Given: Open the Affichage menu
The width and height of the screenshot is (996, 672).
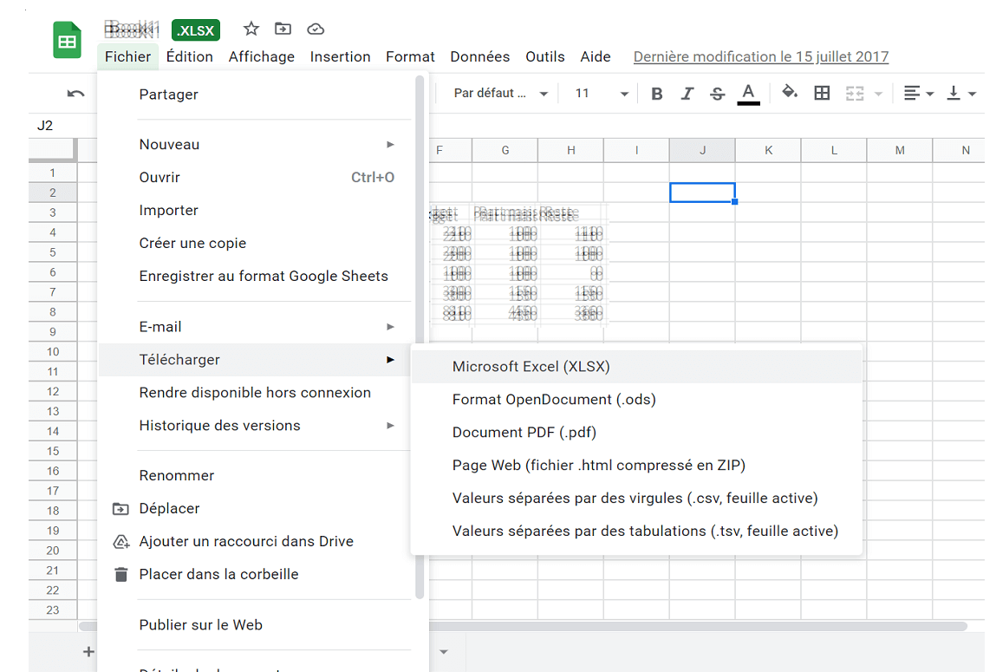Looking at the screenshot, I should pyautogui.click(x=262, y=56).
